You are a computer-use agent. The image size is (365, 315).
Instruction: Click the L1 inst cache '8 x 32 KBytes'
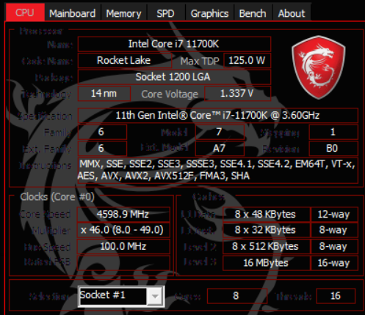pyautogui.click(x=267, y=230)
